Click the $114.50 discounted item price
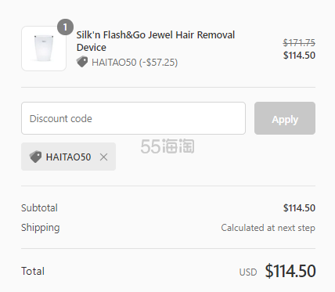This screenshot has height=292, width=335. 299,56
